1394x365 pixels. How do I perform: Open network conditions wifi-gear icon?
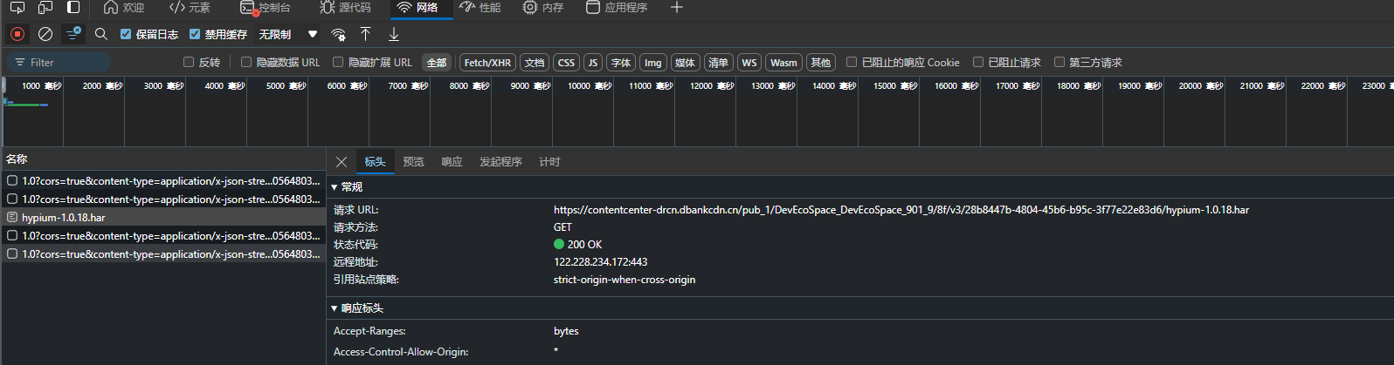pyautogui.click(x=338, y=34)
